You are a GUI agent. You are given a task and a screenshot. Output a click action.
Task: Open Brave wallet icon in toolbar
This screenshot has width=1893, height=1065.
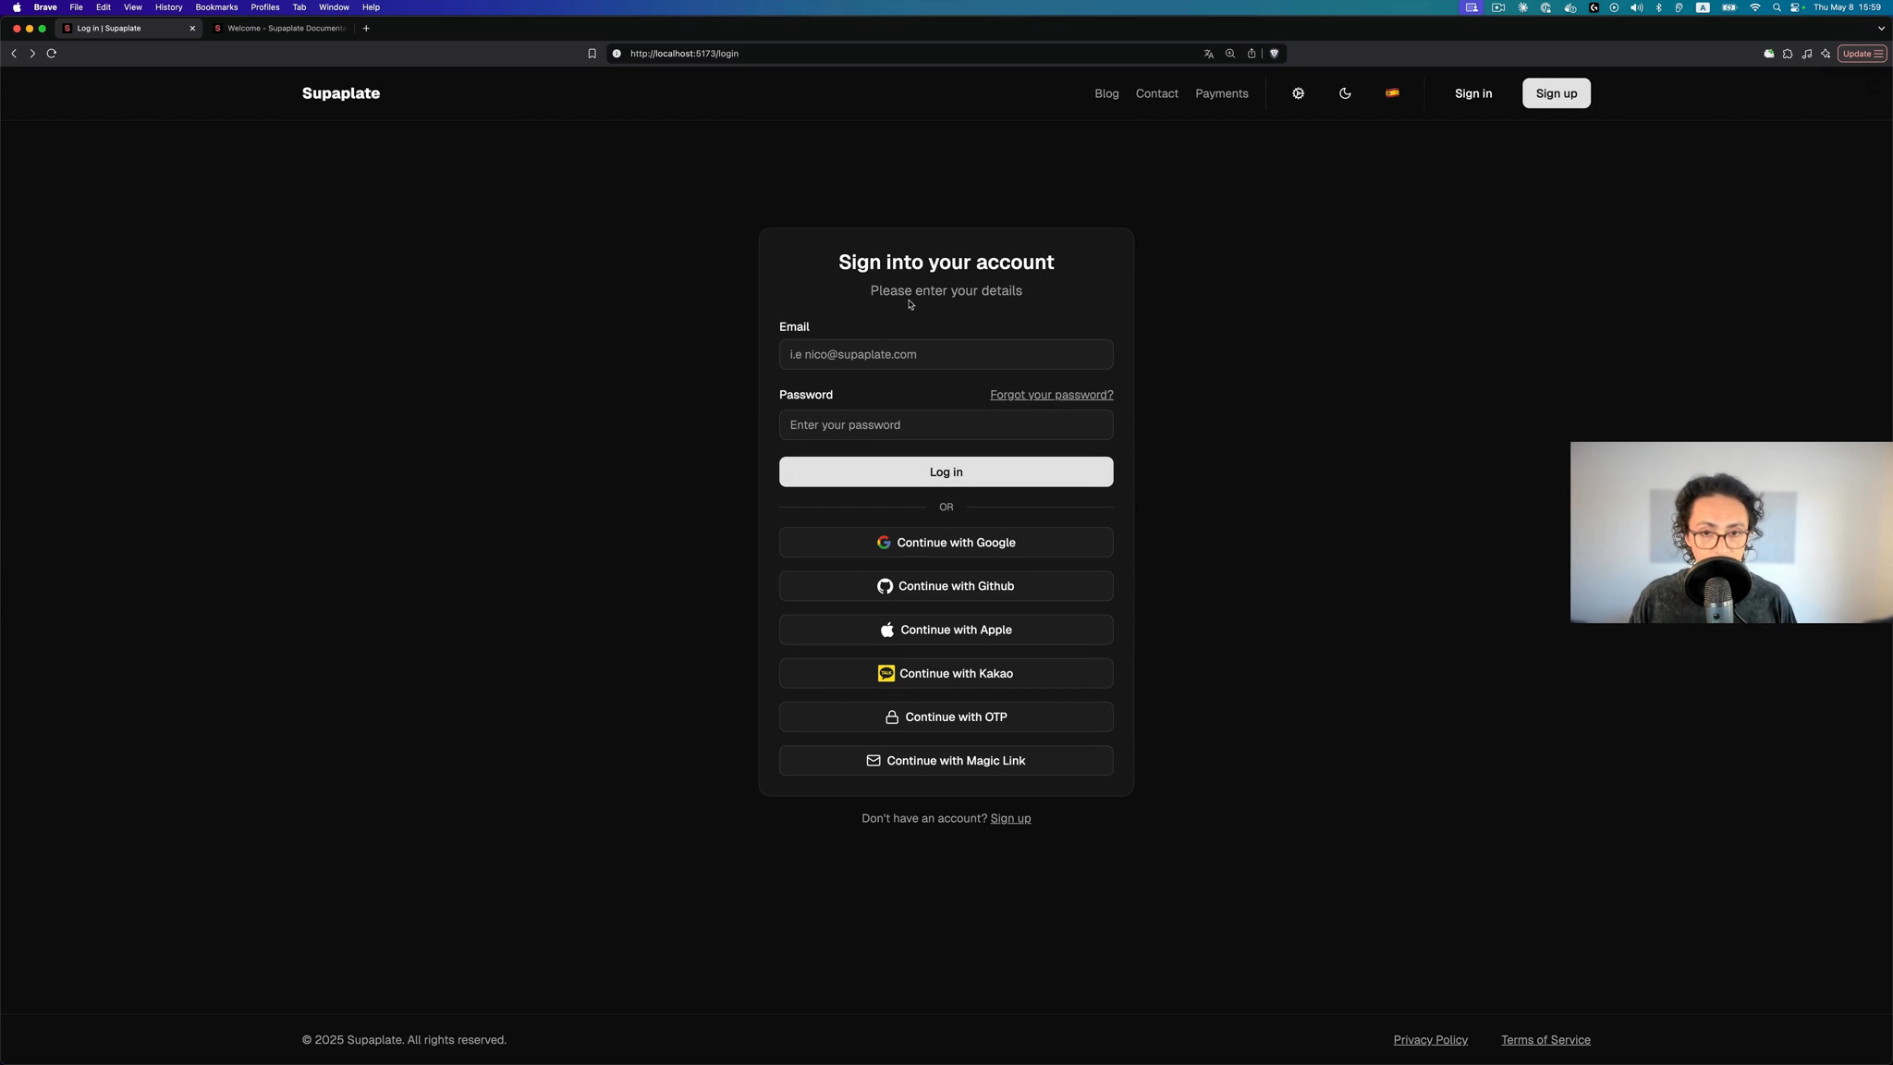[1768, 54]
